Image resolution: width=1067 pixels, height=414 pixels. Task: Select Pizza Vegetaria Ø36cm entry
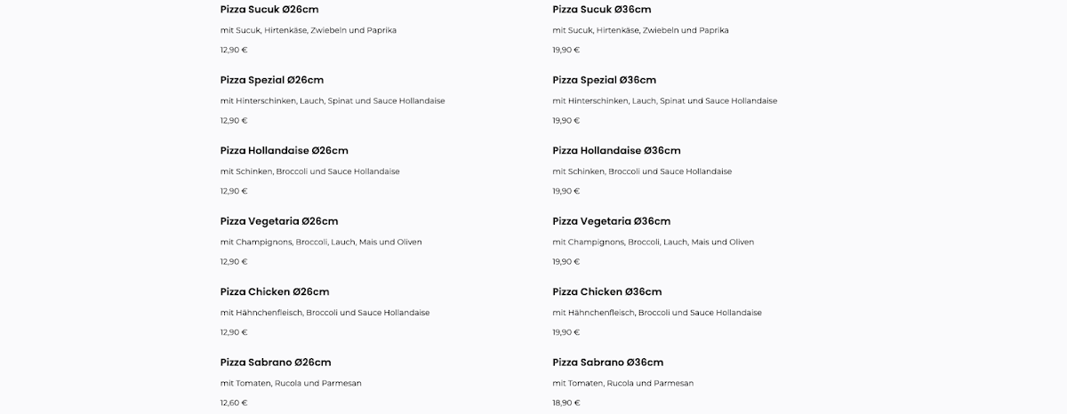pos(612,221)
